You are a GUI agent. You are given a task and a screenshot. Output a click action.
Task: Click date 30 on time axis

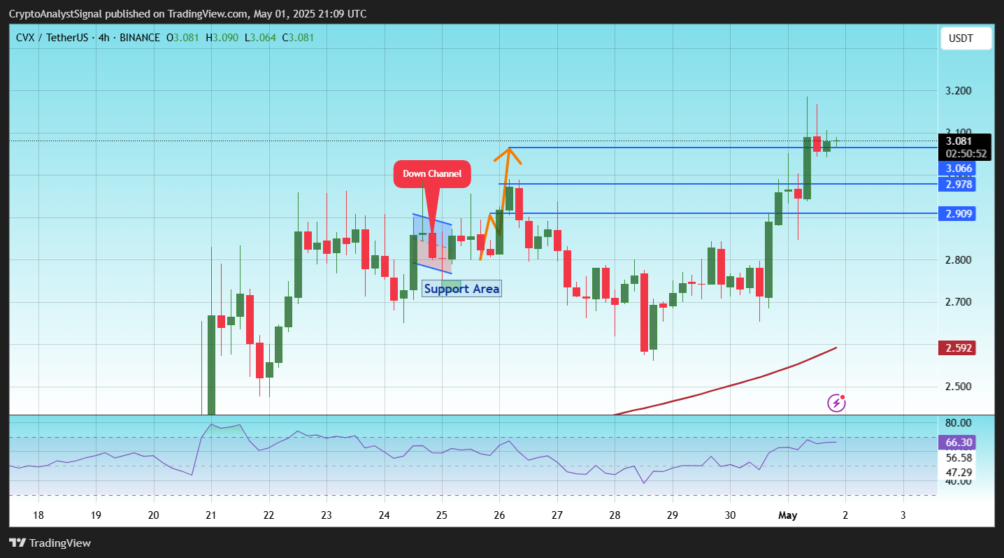click(x=729, y=515)
